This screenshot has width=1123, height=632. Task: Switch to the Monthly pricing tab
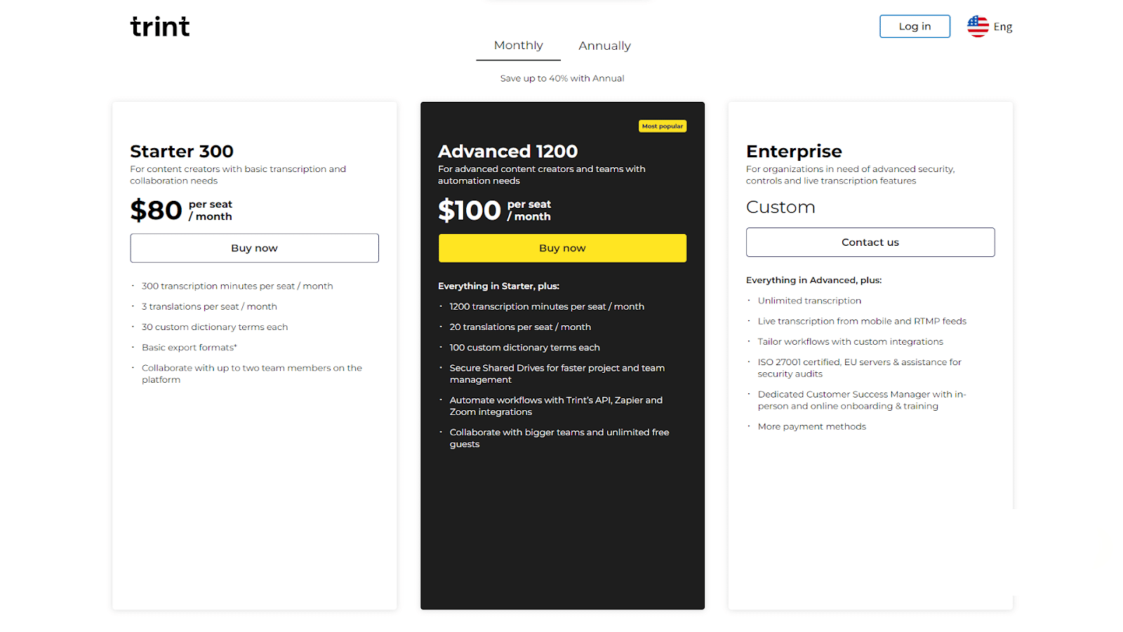(518, 45)
